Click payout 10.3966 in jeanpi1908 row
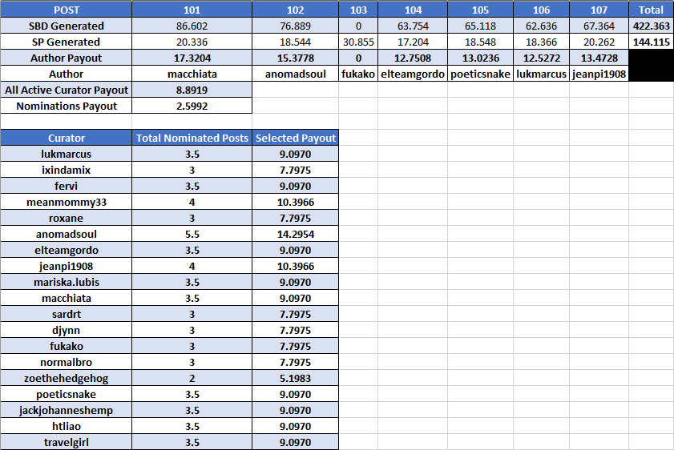Viewport: 674px width, 450px height. click(x=295, y=266)
